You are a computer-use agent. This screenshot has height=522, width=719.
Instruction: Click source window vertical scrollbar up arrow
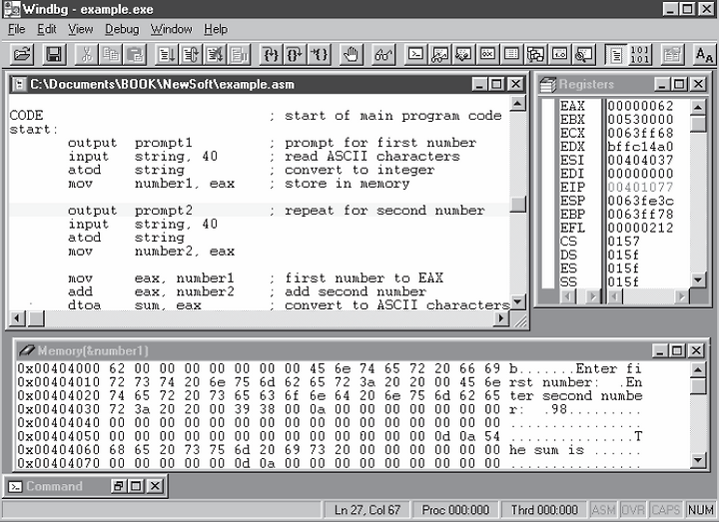coord(517,104)
